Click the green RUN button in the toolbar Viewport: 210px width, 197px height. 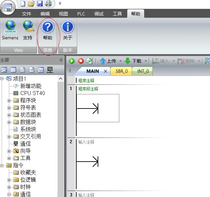(72, 61)
